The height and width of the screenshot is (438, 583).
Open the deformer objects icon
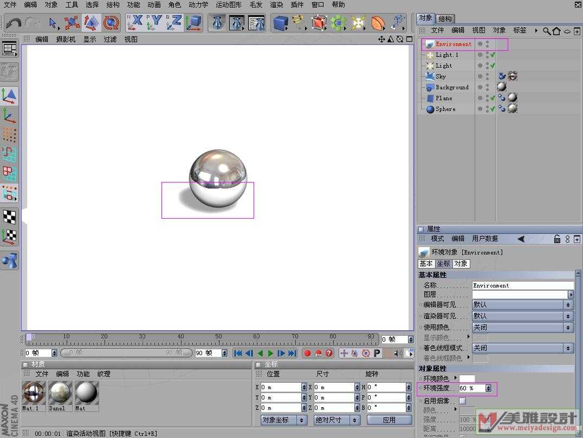[x=378, y=23]
